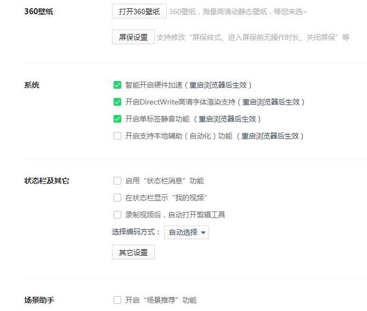367x311 pixels.
Task: Enable 开启"场景推荐"功能 checkbox
Action: coord(117,300)
